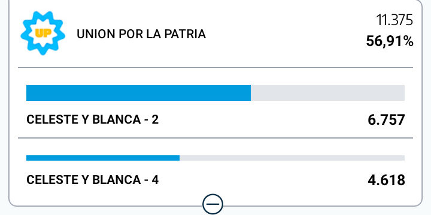Viewport: 431px width, 215px height.
Task: Click the 4.618 vote count
Action: click(386, 180)
